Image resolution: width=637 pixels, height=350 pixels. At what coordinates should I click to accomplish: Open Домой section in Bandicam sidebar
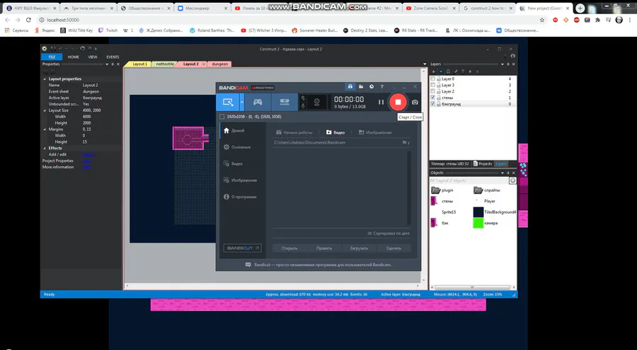(243, 130)
